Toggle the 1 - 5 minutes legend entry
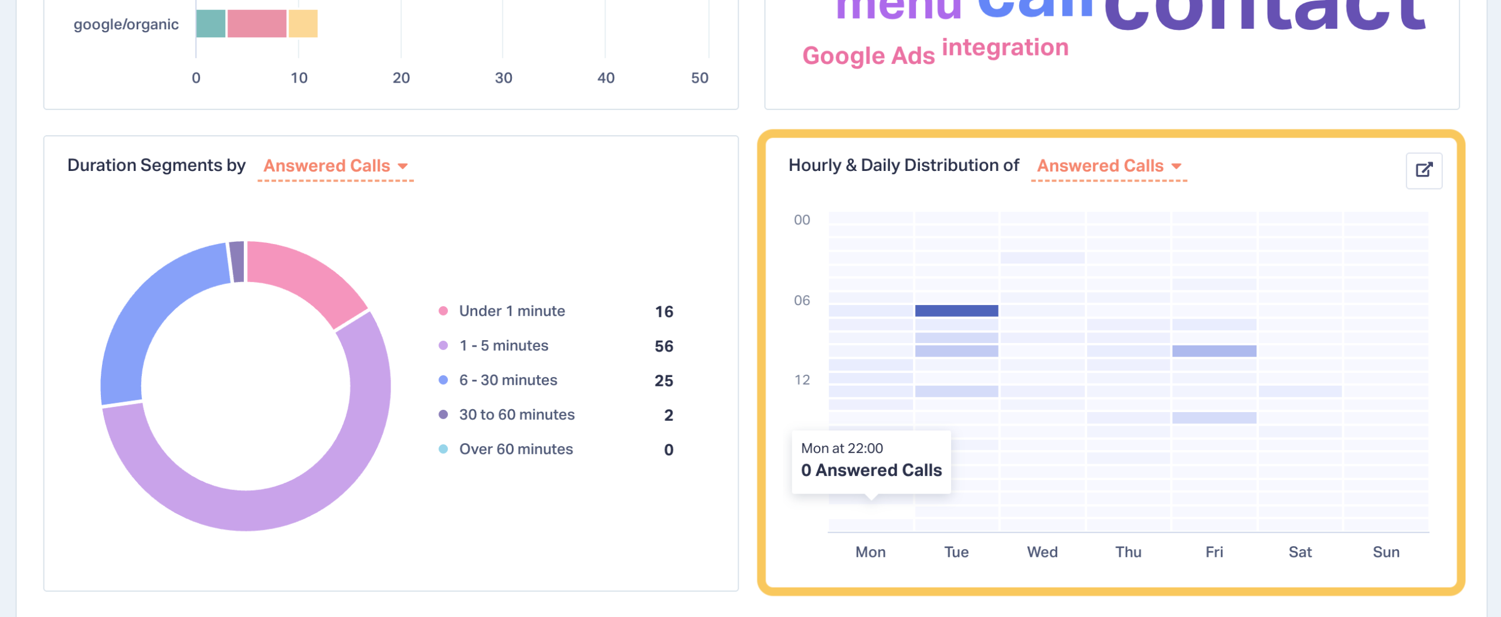This screenshot has height=617, width=1501. click(503, 346)
